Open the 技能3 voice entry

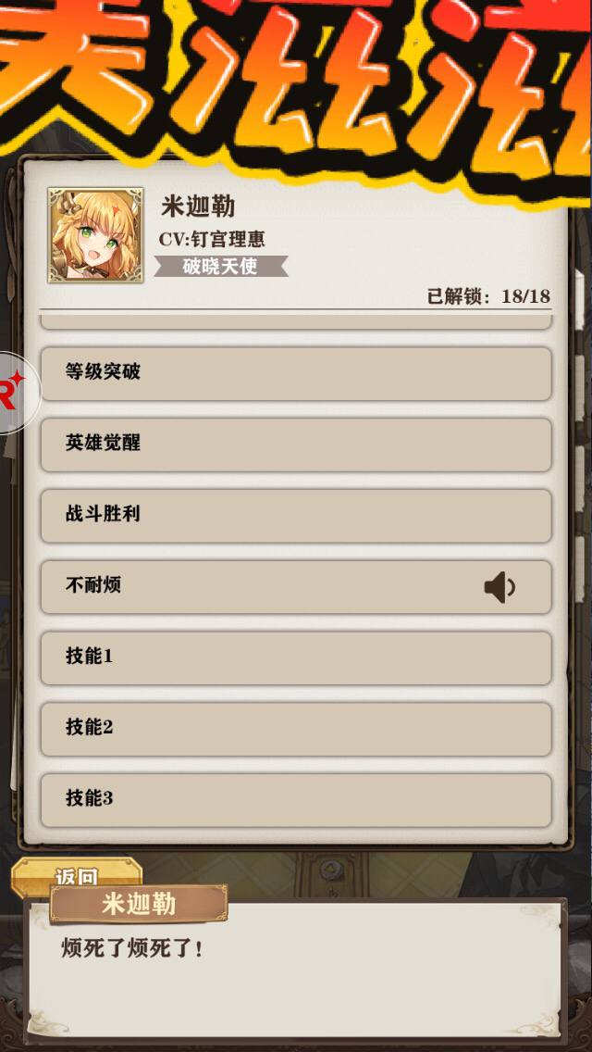(296, 800)
